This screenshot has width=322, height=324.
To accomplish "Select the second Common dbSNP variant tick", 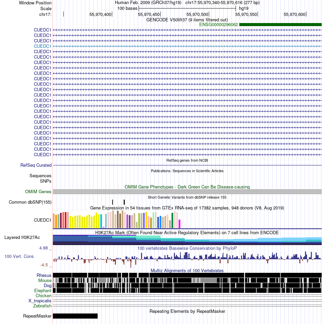I will click(x=124, y=202).
